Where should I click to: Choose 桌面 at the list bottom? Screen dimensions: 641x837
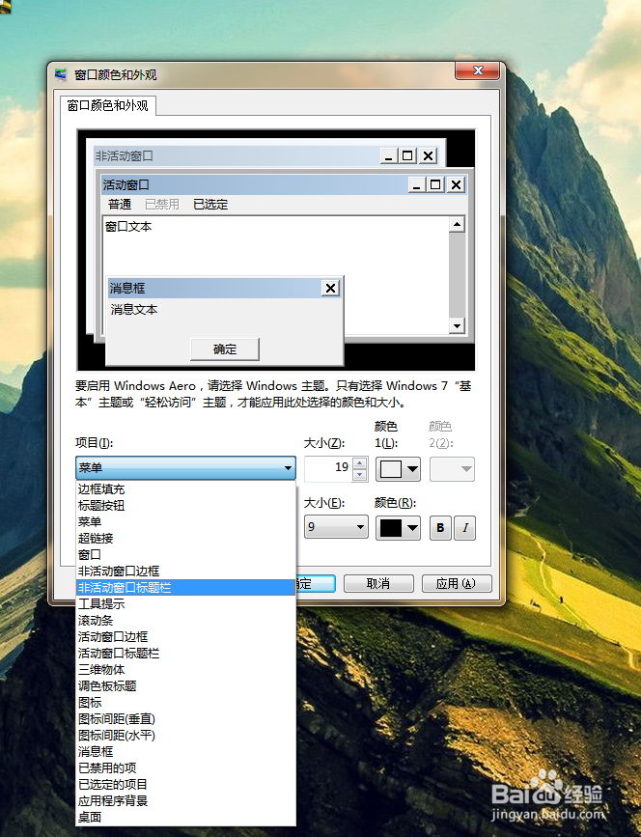tap(185, 818)
